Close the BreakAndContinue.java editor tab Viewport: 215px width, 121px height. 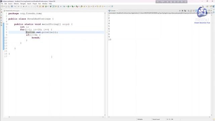click(x=21, y=11)
